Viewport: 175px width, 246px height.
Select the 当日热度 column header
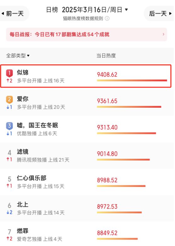[106, 56]
